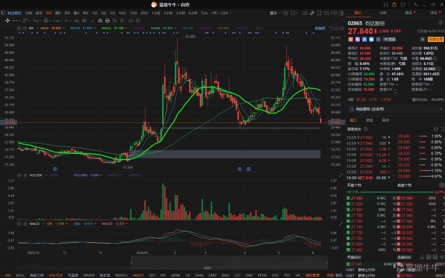This screenshot has width=445, height=278.
Task: Expand the 钧达股份 (企业号) row arrow
Action: coord(440,109)
